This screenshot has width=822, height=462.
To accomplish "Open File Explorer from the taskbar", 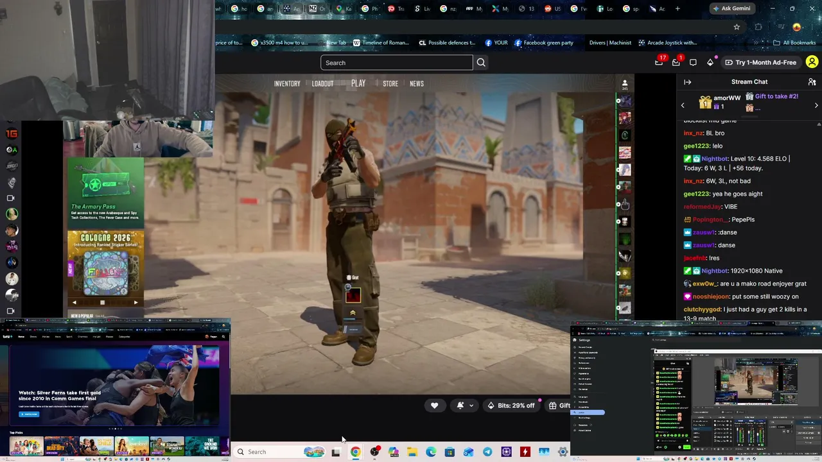I will (412, 452).
